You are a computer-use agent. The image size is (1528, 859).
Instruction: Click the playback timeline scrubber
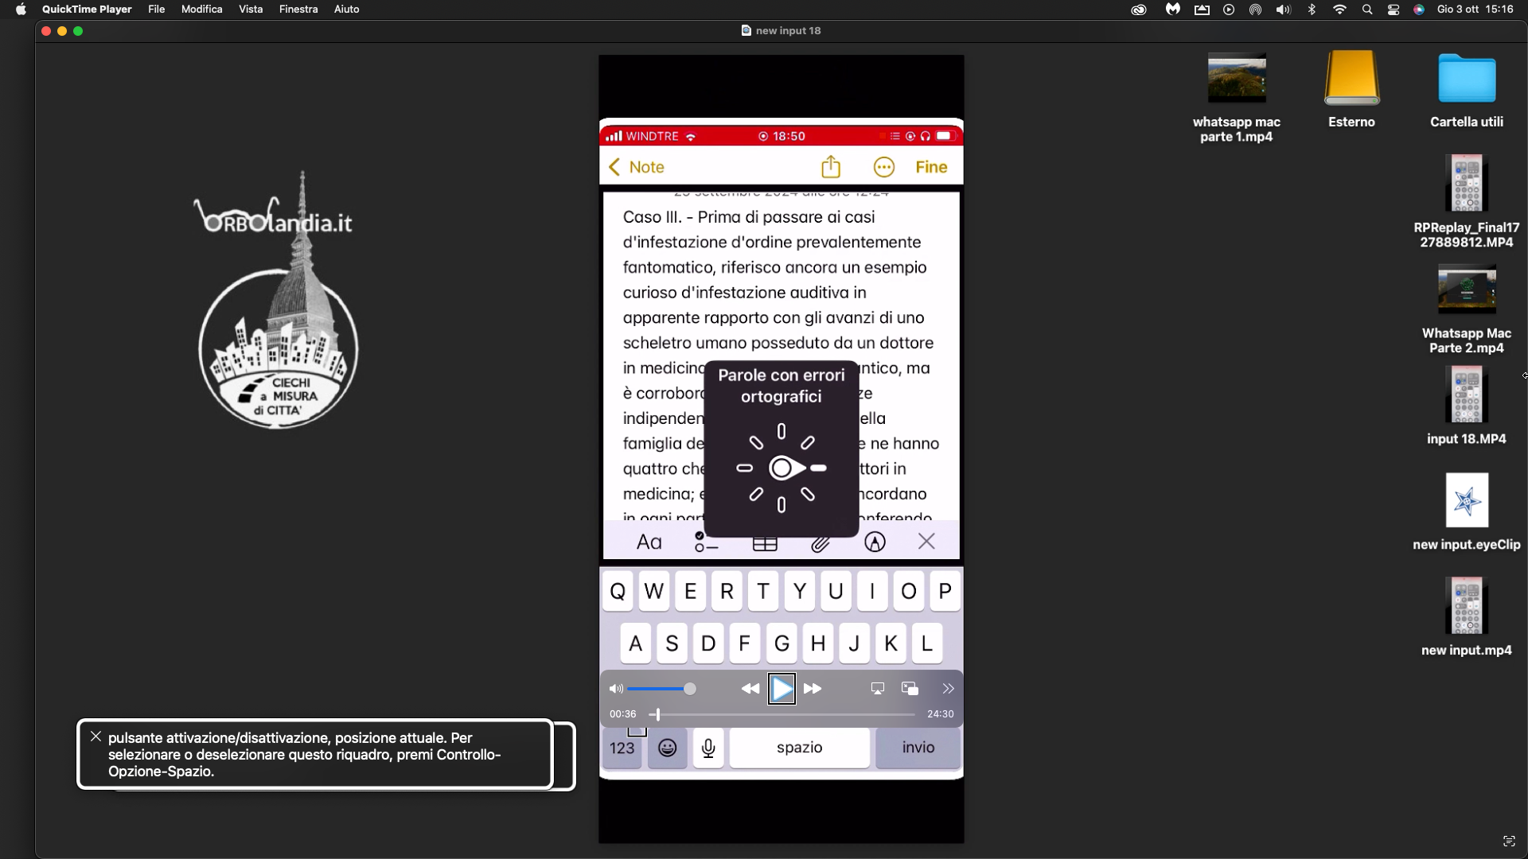(x=657, y=714)
